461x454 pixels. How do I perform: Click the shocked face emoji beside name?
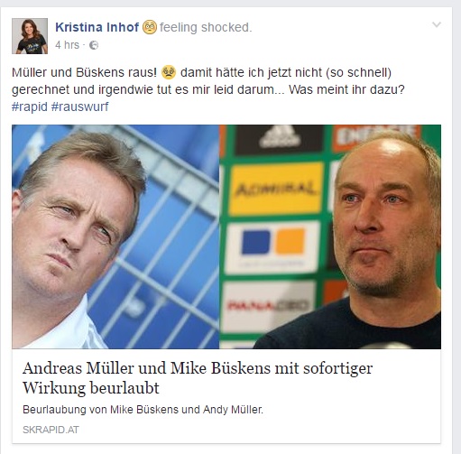click(x=150, y=27)
